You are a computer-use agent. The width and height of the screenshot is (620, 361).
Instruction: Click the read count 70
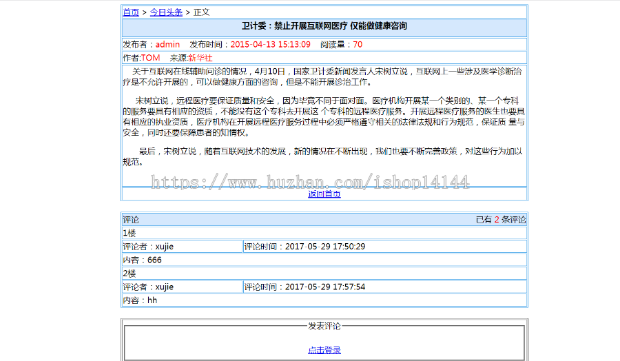pos(358,44)
